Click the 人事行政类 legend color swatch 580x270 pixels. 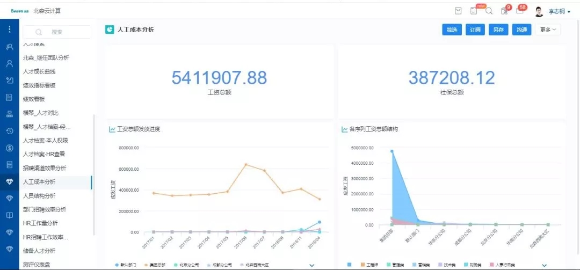491,265
